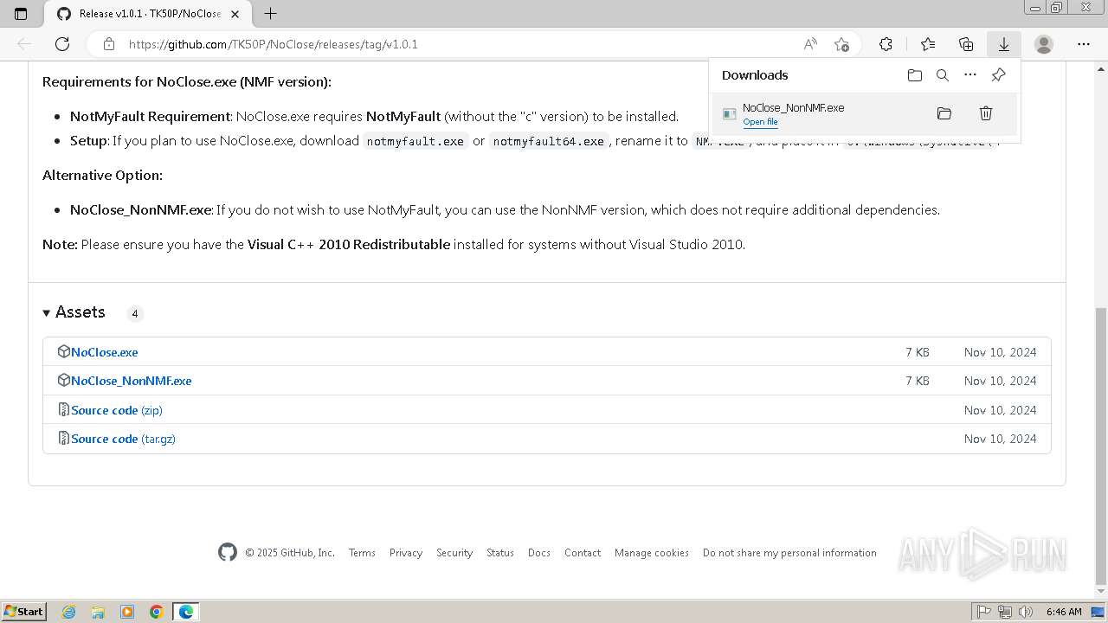Open the downloads folder from the Downloads panel

pos(915,75)
